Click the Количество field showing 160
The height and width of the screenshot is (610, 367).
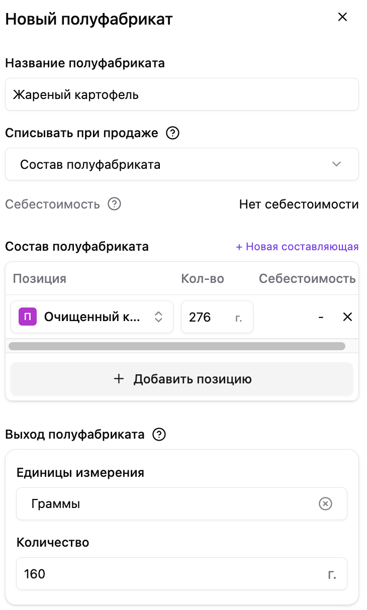click(x=181, y=573)
